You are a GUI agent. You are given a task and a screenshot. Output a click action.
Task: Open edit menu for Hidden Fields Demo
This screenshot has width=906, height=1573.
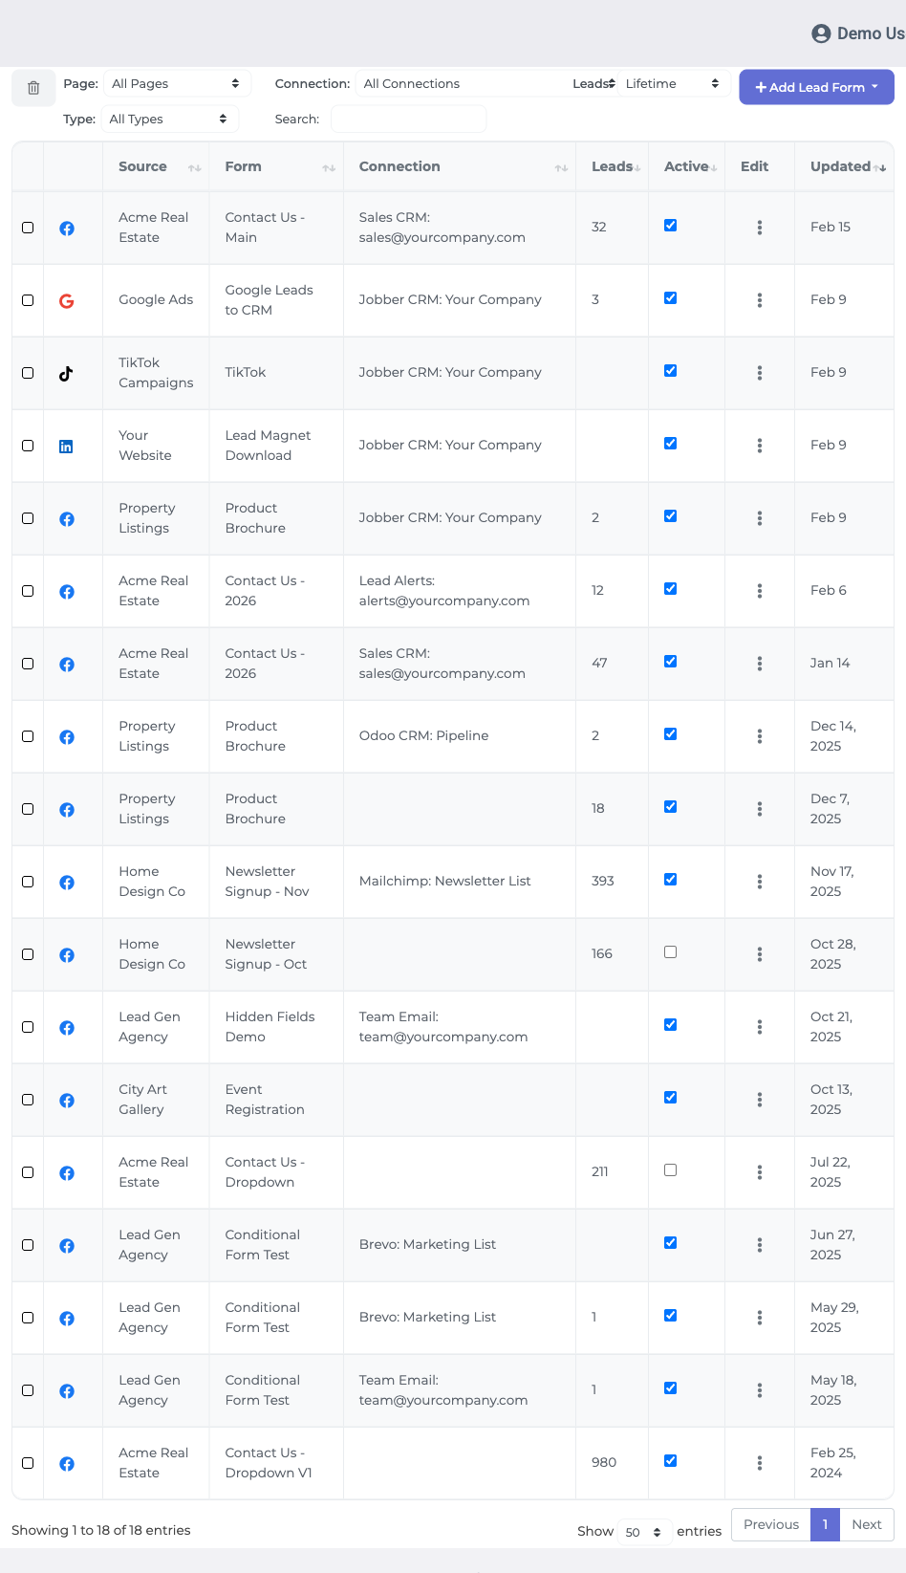(x=760, y=1027)
